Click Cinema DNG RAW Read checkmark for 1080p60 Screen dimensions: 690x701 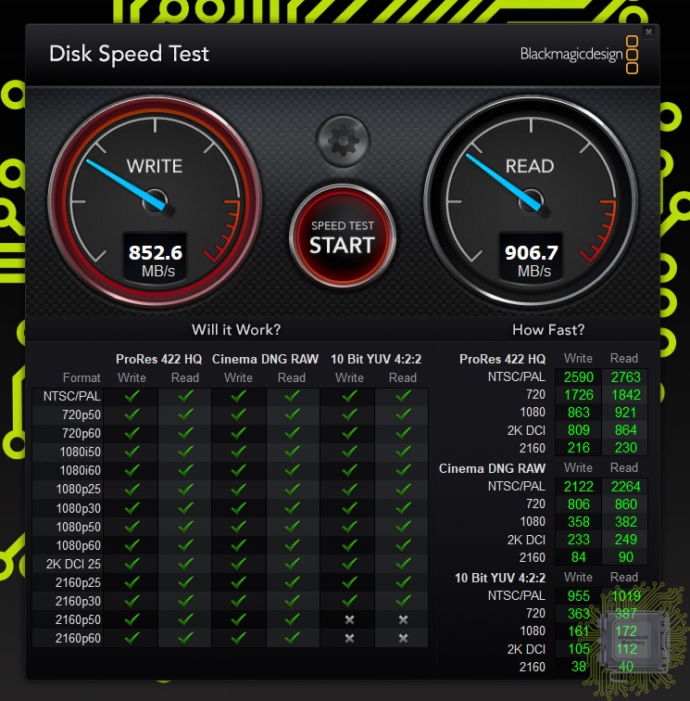(292, 545)
